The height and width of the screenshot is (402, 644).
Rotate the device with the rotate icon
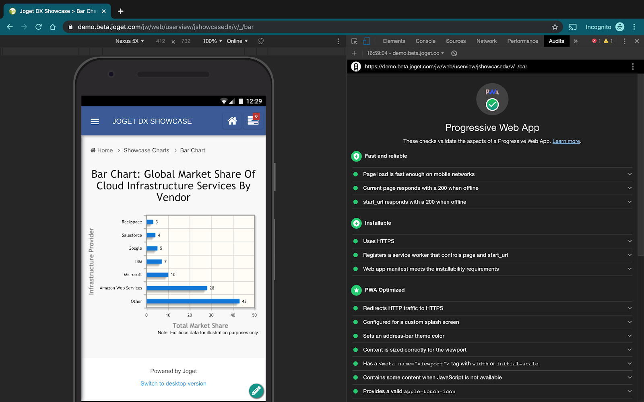pos(261,41)
